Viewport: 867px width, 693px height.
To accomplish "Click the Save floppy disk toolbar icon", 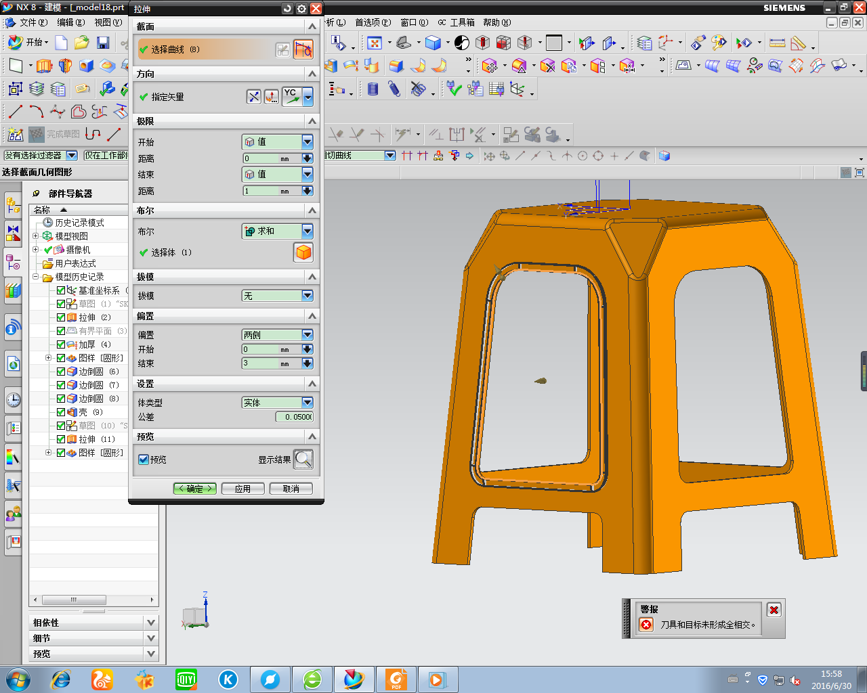I will pos(103,43).
